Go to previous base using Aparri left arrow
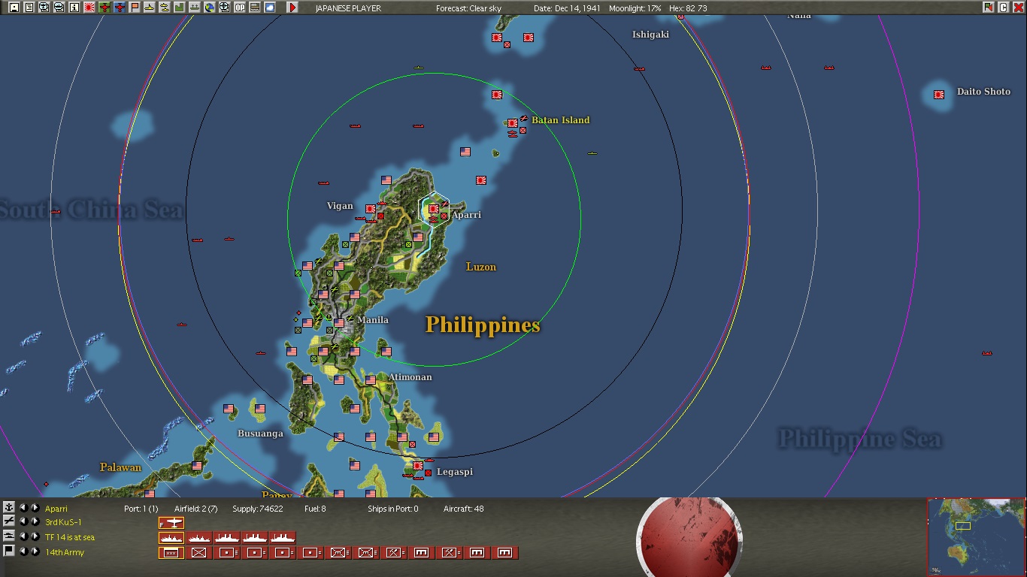The height and width of the screenshot is (577, 1027). [x=23, y=508]
